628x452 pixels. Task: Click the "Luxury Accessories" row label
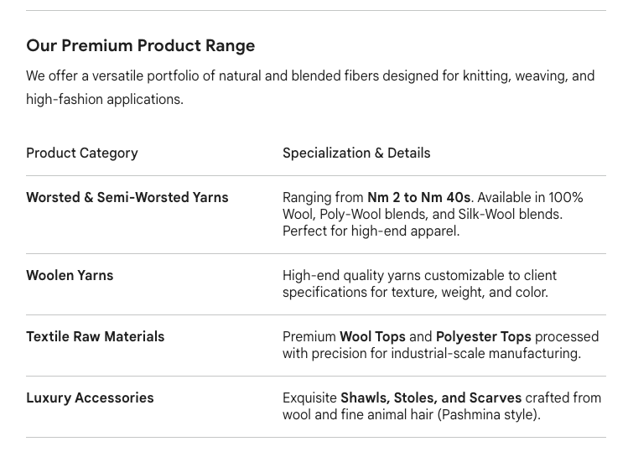tap(90, 398)
